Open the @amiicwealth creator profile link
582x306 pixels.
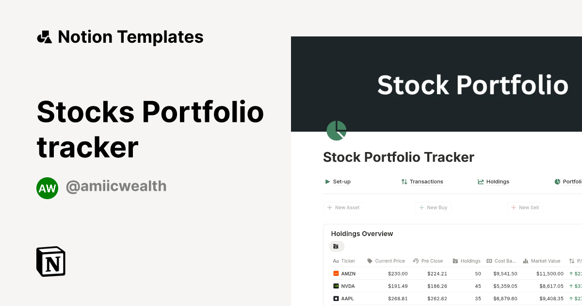(116, 186)
